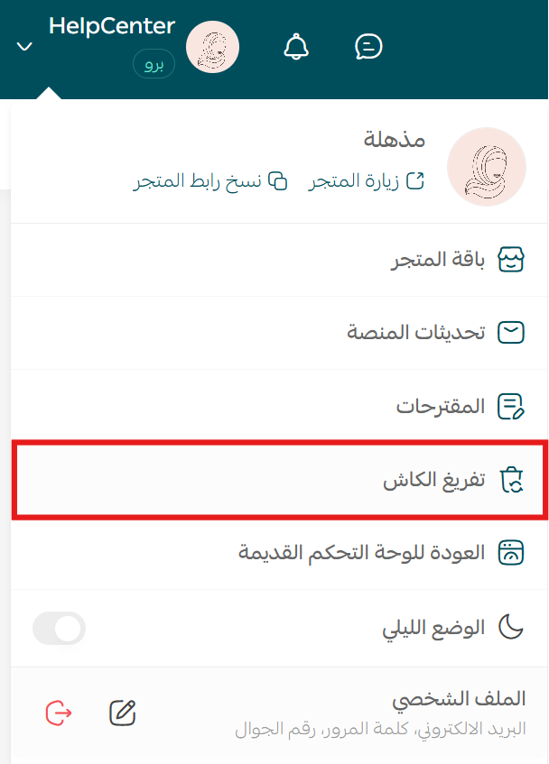Click the نسخ رابط المتجر link
The image size is (549, 764).
pyautogui.click(x=210, y=180)
